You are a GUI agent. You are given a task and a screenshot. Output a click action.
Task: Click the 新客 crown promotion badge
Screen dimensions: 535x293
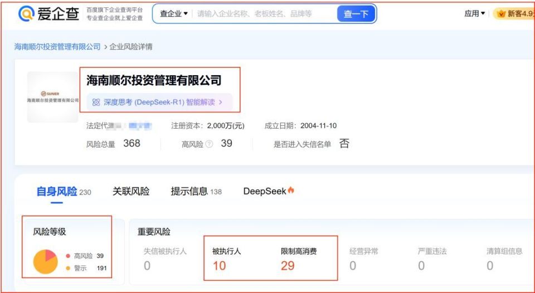pos(514,13)
